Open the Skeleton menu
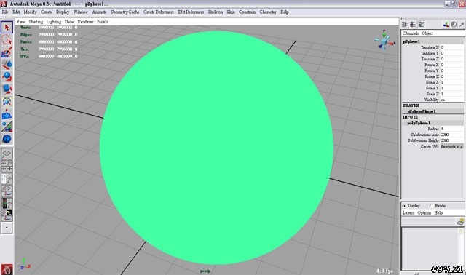 (x=216, y=12)
